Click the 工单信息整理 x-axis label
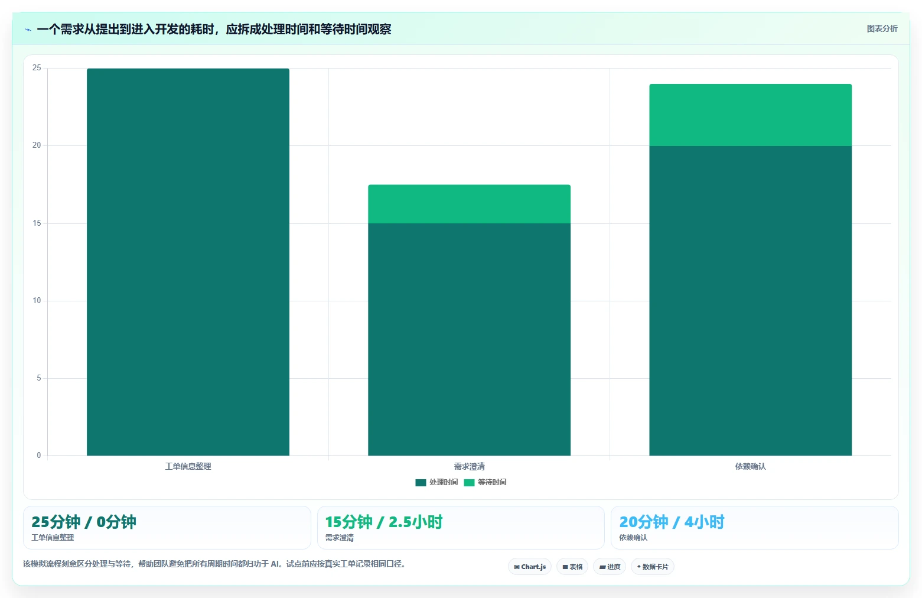 coord(188,466)
